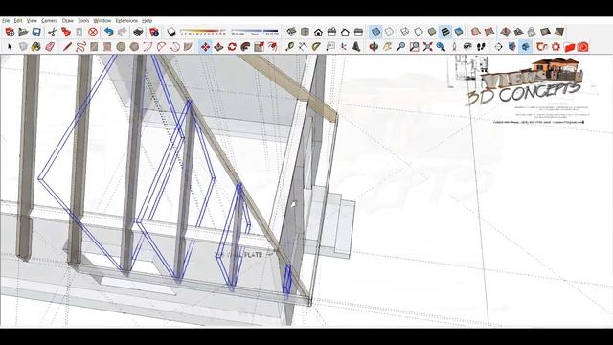Click the Zoom Extents icon
Screen dimensions: 613x345
coord(428,47)
